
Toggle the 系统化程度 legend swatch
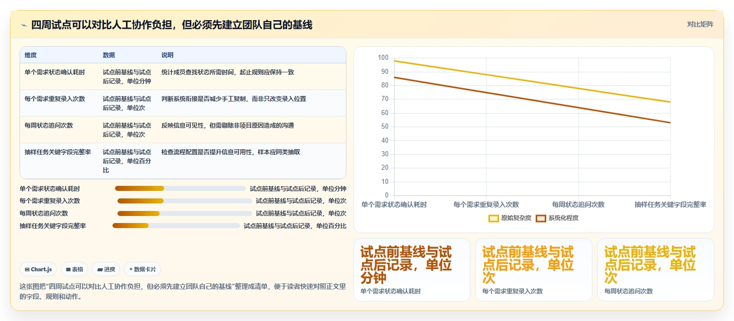(541, 218)
